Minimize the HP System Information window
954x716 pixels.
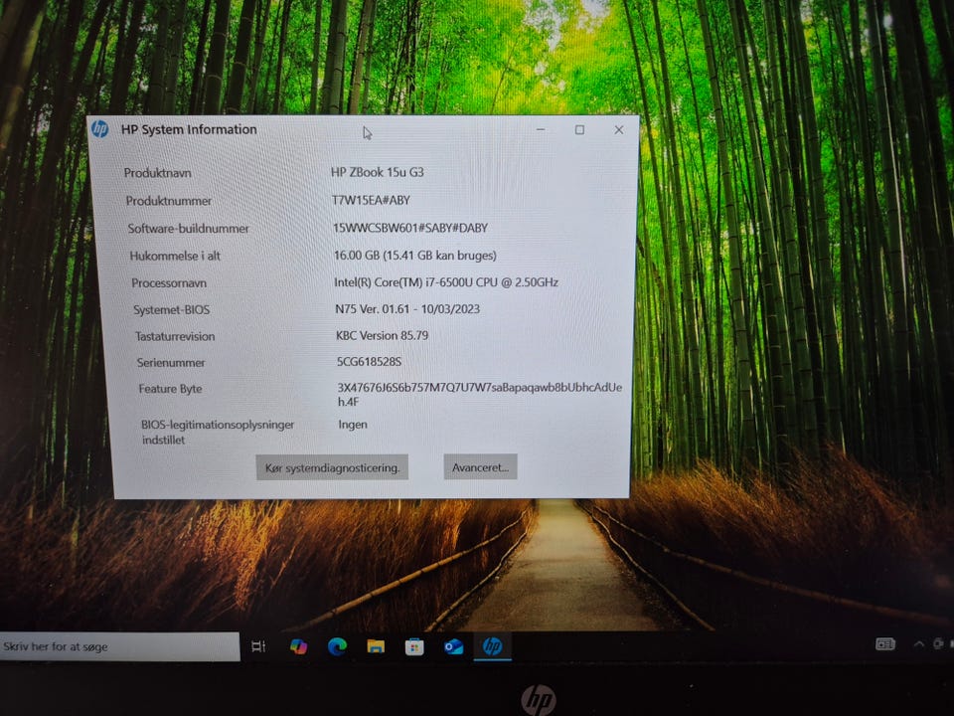[x=541, y=130]
